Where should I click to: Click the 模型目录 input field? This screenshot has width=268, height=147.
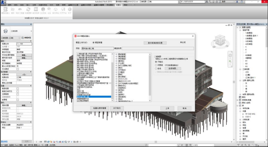158,48
